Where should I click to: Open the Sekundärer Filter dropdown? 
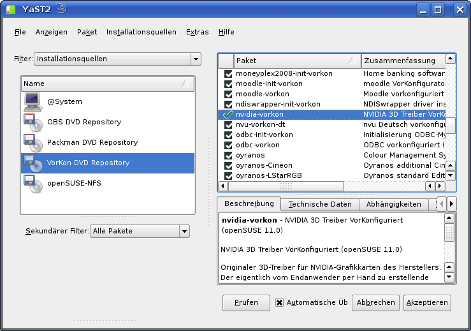(x=140, y=231)
